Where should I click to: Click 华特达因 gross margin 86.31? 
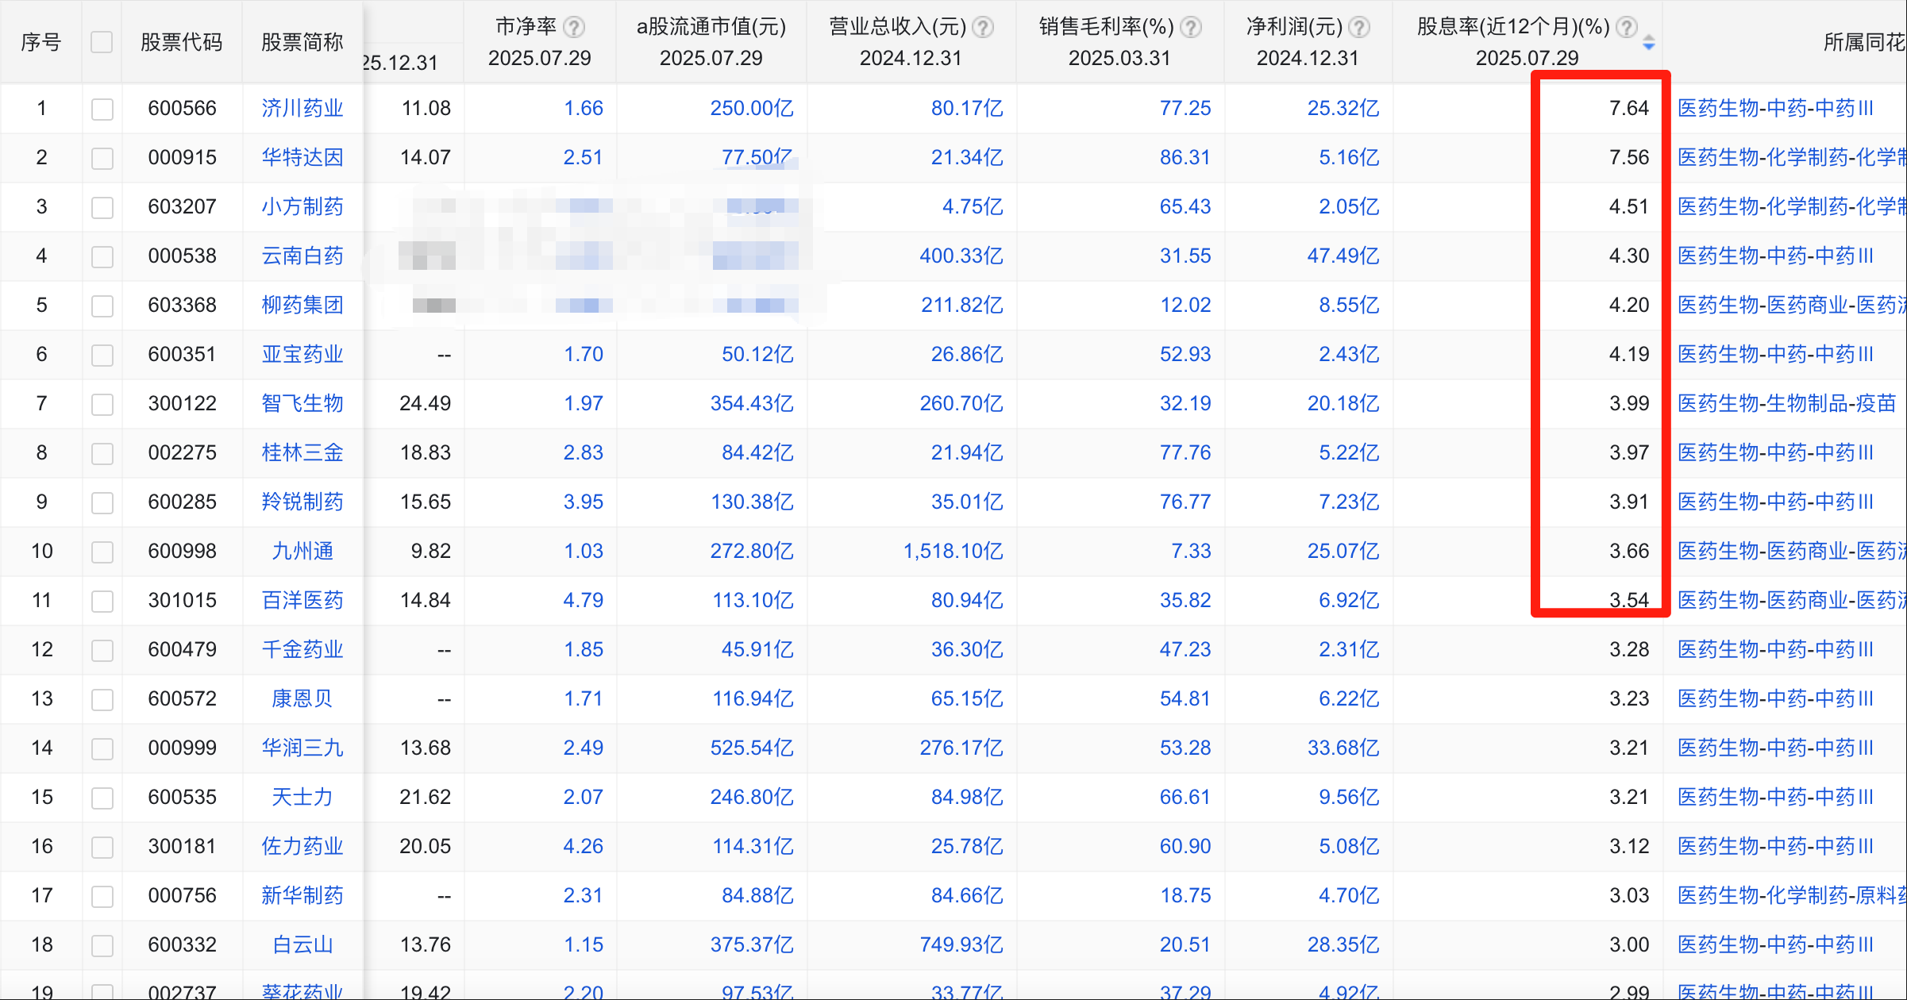pyautogui.click(x=1185, y=157)
